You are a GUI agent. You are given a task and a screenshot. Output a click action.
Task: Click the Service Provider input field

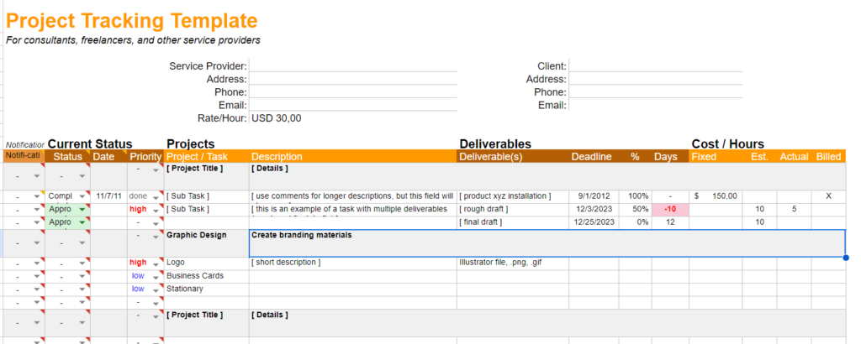tap(353, 65)
